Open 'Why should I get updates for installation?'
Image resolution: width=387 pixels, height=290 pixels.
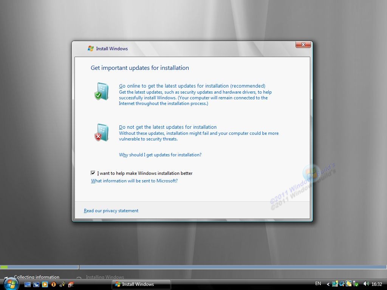tap(160, 155)
